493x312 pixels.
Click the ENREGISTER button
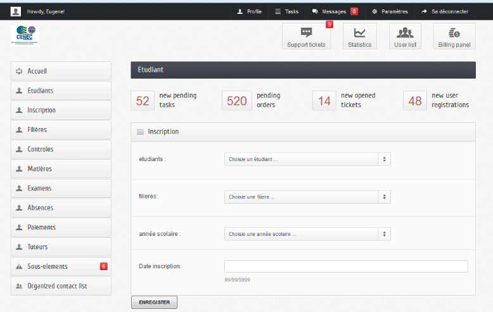tap(154, 302)
